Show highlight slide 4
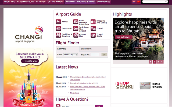172x107 pixels. point(162,62)
